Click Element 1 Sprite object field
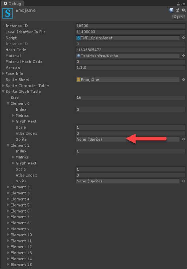This screenshot has width=187, height=269. click(x=128, y=181)
